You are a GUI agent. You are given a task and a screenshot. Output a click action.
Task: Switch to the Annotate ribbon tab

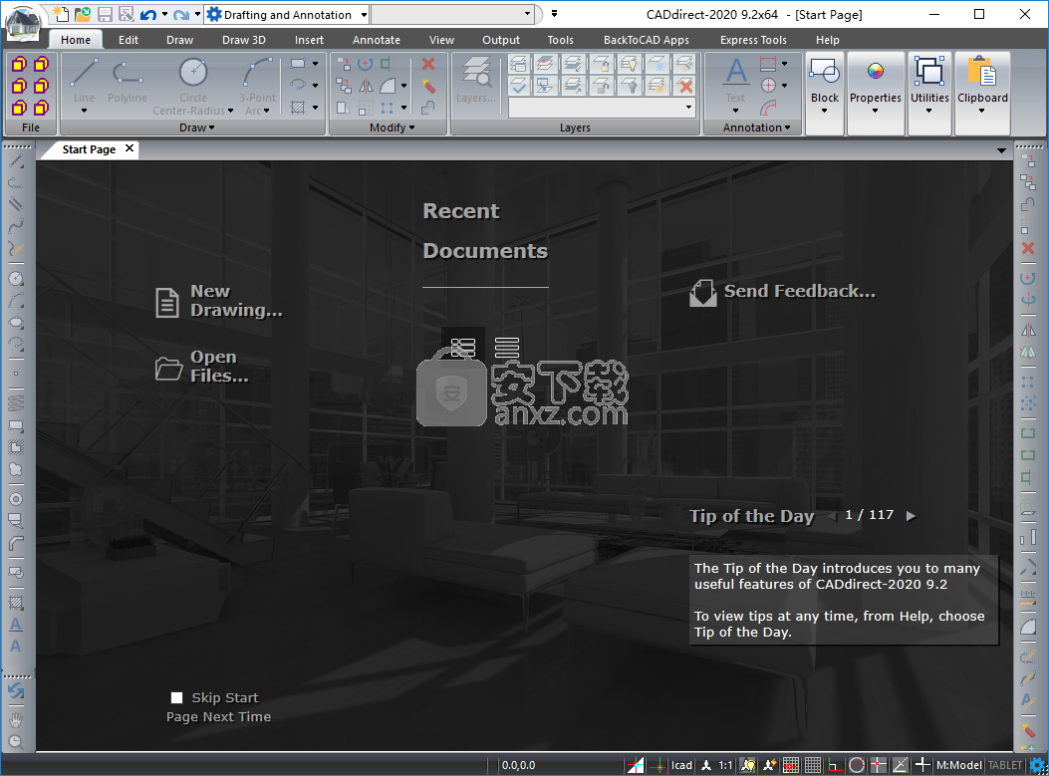tap(376, 40)
